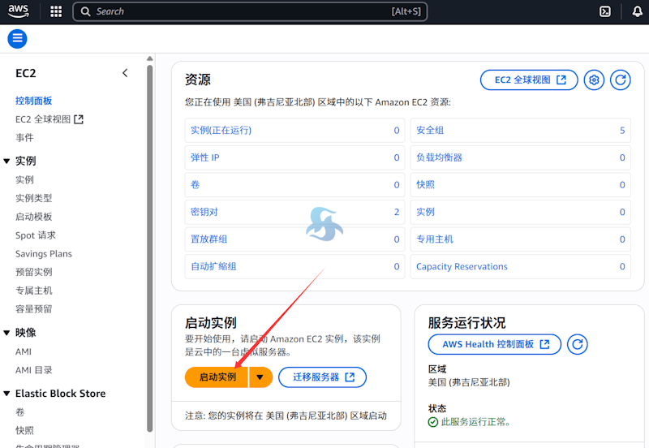This screenshot has width=649, height=448.
Task: Collapse the 实例 sidebar section
Action: coord(7,161)
